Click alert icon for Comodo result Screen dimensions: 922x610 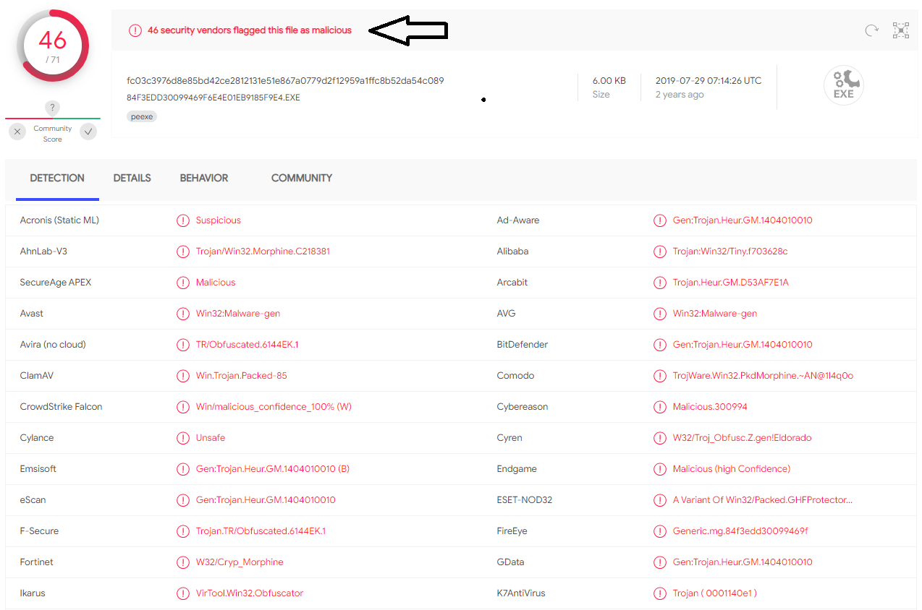[660, 376]
